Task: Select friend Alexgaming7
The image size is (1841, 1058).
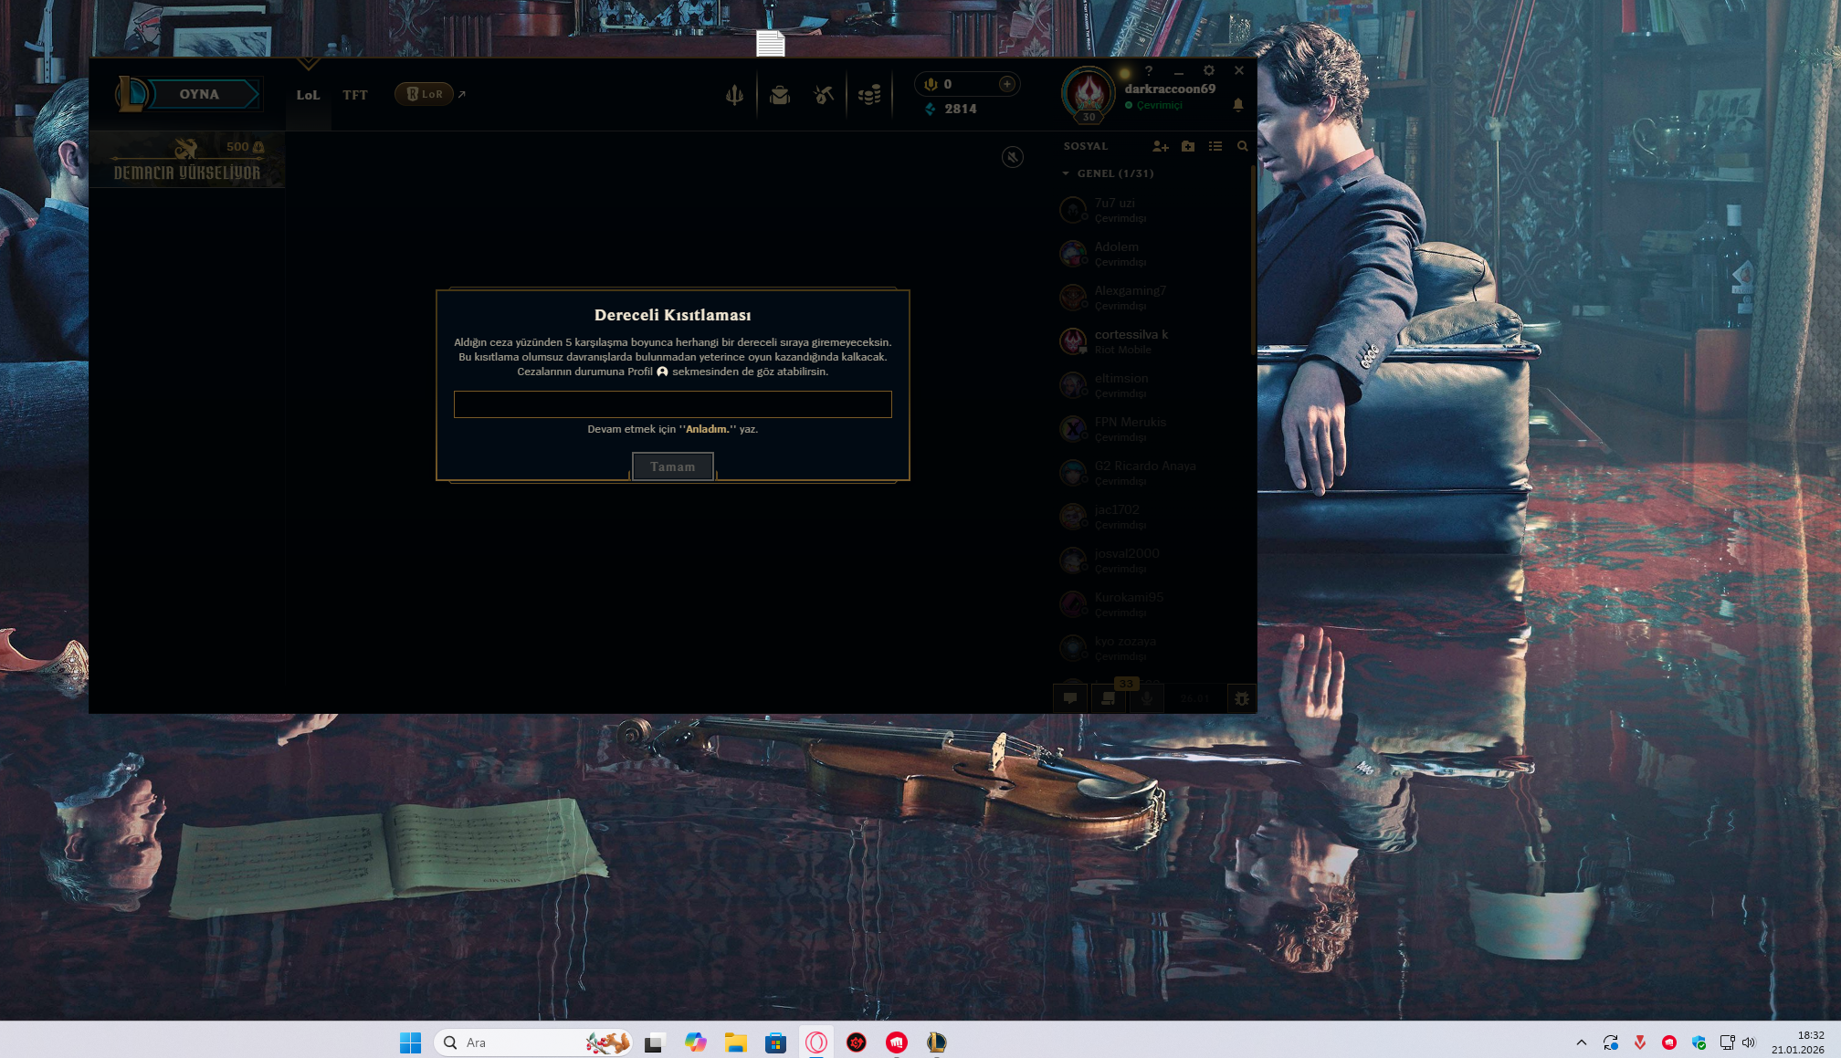Action: tap(1152, 298)
